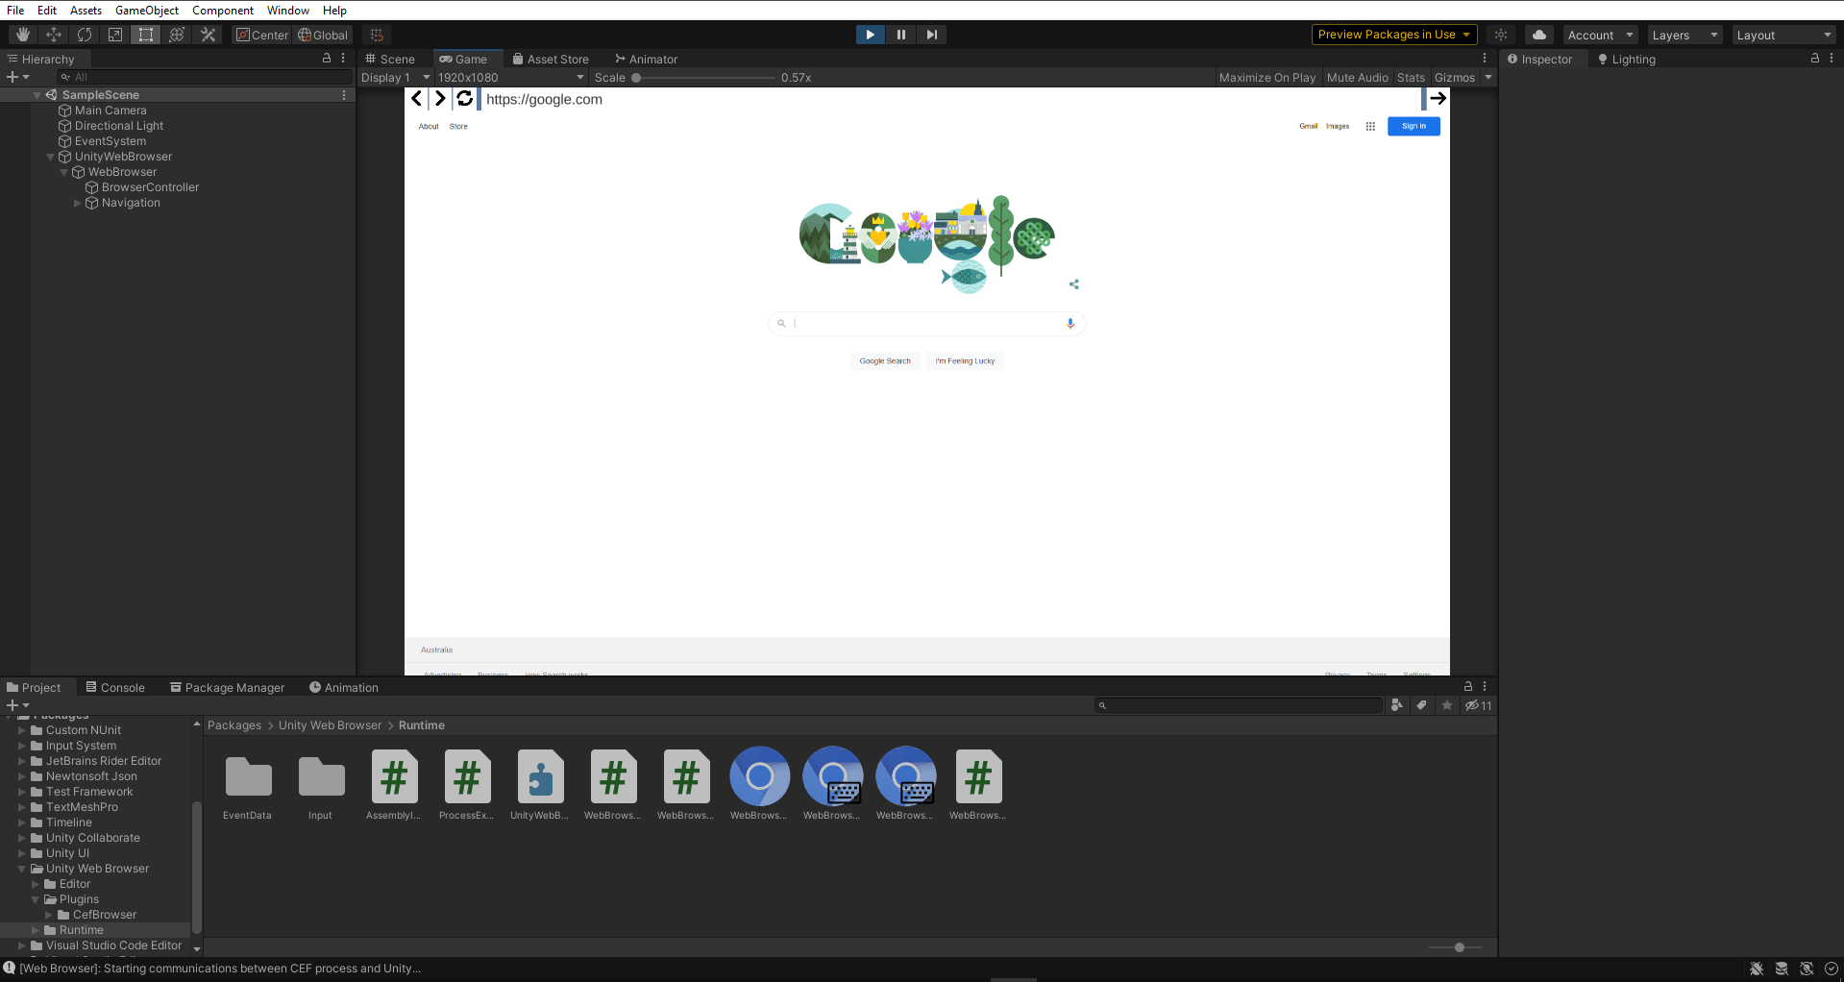
Task: Refresh the browser page in Game view
Action: pyautogui.click(x=464, y=98)
